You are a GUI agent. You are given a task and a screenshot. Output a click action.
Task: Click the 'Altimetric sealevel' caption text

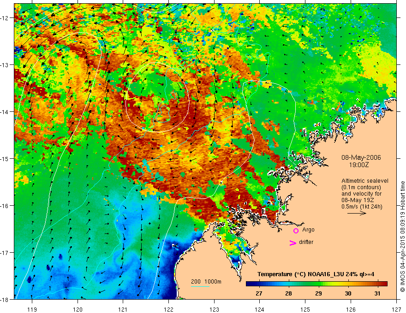pyautogui.click(x=365, y=181)
